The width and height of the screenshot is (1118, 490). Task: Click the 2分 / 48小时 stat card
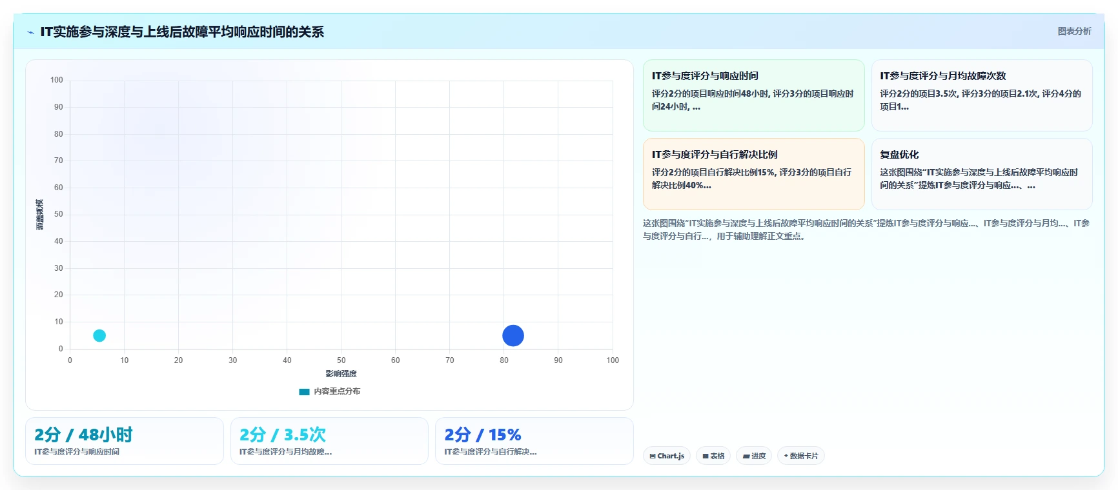[x=125, y=441]
